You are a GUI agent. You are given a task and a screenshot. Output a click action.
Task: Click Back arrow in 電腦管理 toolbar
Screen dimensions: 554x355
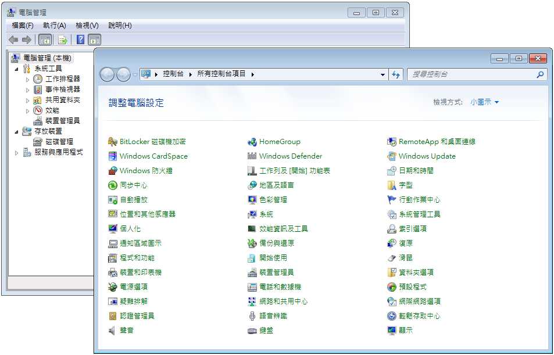tap(13, 40)
